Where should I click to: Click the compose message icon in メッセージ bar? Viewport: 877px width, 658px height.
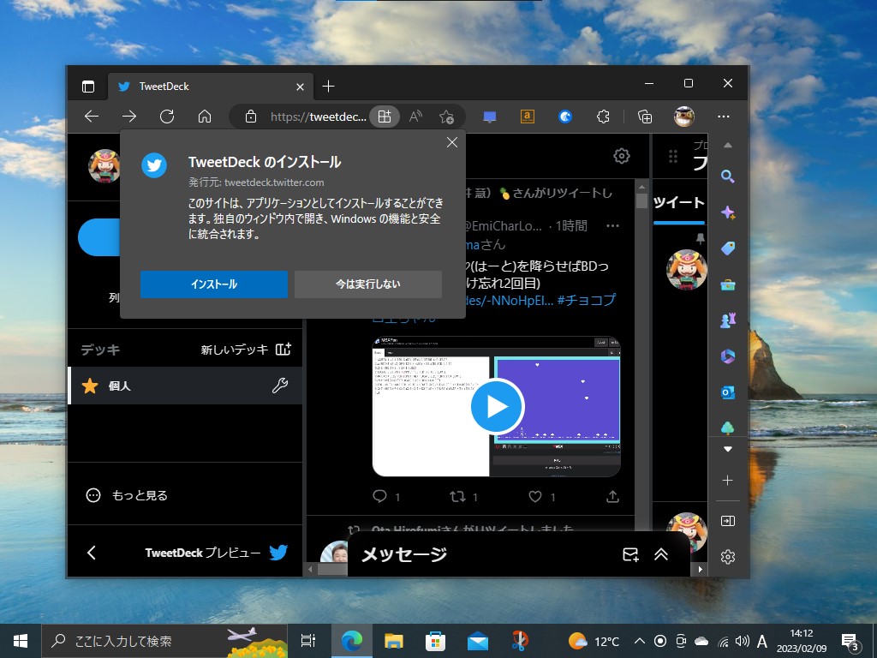[630, 554]
